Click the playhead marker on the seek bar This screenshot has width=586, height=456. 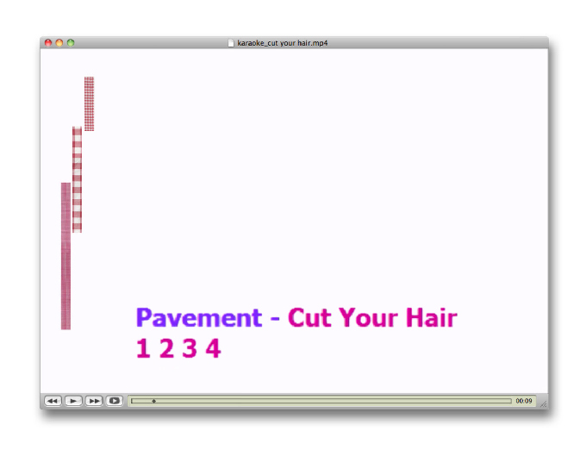click(153, 401)
